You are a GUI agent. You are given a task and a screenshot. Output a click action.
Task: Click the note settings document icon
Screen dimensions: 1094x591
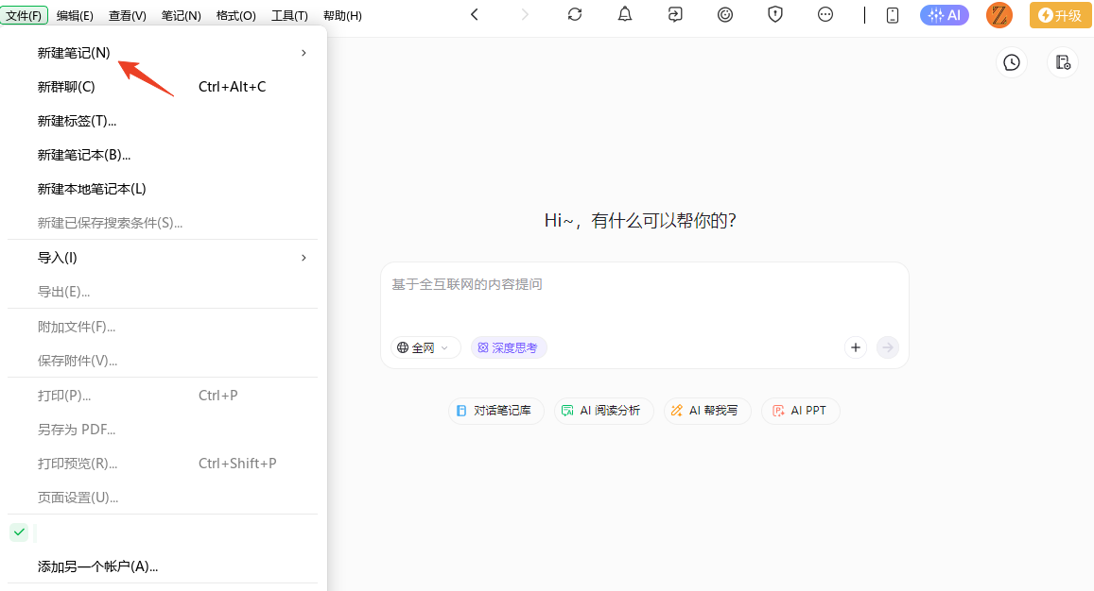(1063, 62)
